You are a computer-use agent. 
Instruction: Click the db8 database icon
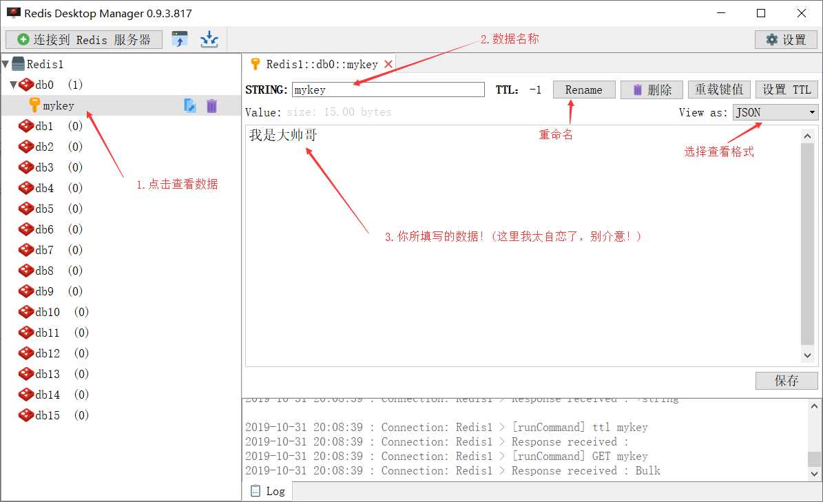tap(26, 271)
